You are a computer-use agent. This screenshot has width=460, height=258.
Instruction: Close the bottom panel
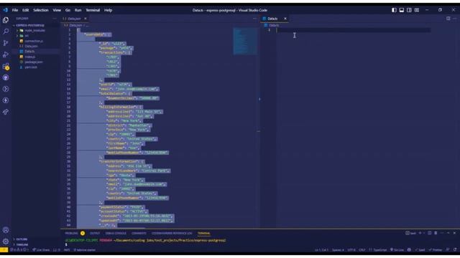pyautogui.click(x=454, y=233)
